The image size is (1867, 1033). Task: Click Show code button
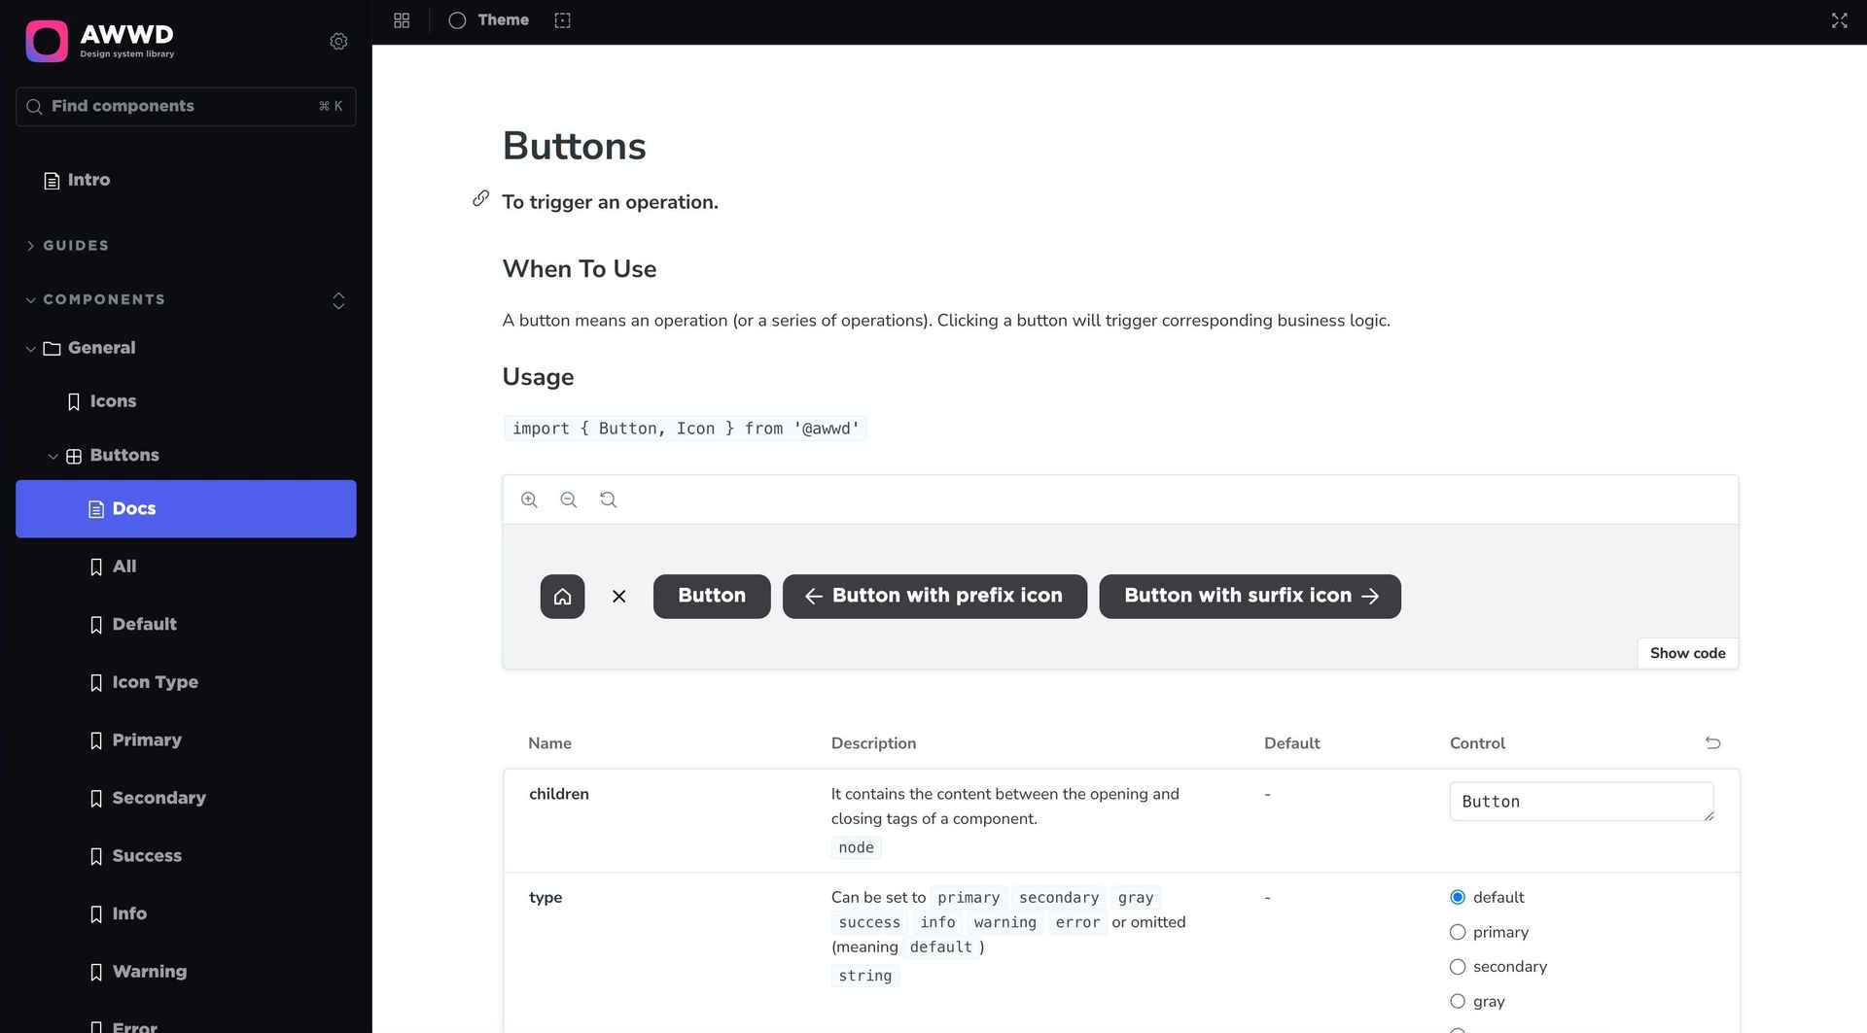click(x=1687, y=653)
